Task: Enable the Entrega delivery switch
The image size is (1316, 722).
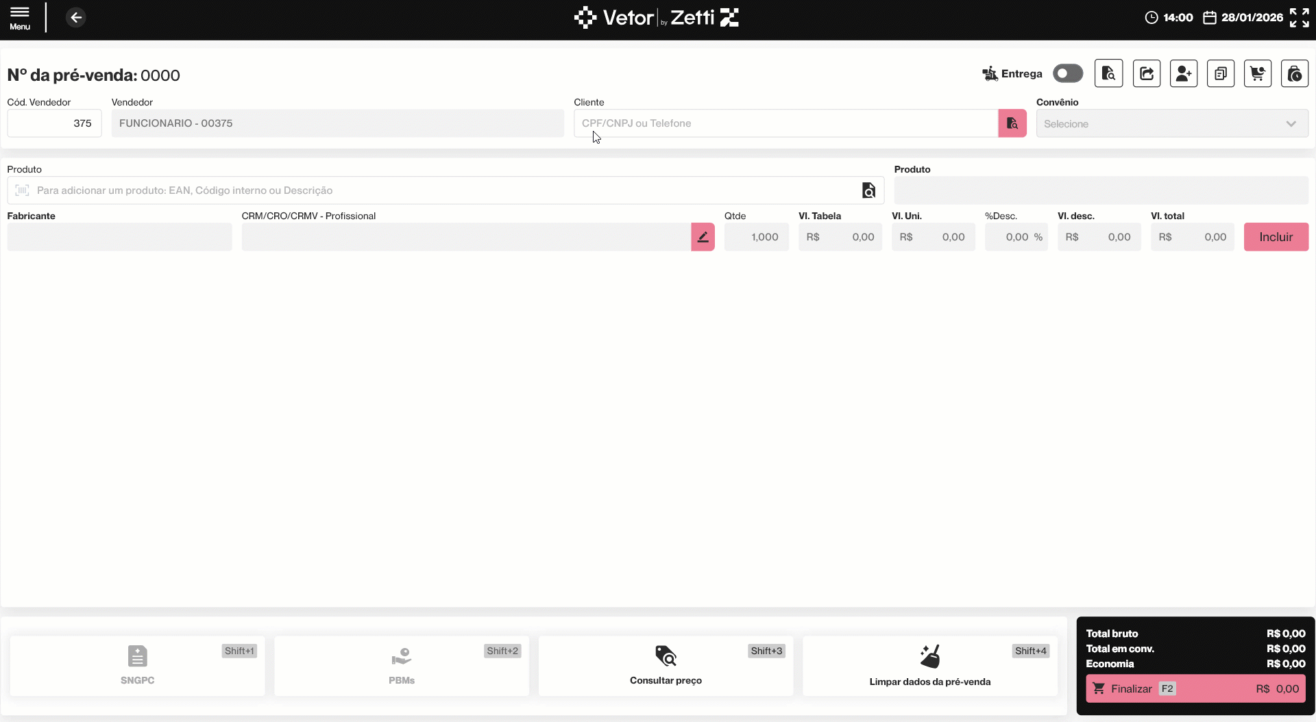Action: pos(1068,73)
